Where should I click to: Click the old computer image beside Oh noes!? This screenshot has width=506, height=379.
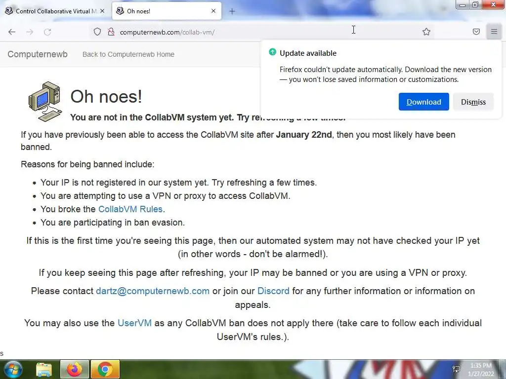[x=45, y=101]
